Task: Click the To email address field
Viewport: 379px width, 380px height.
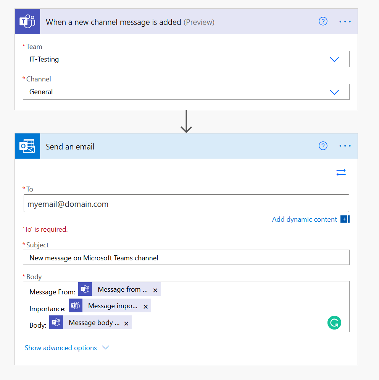Action: click(x=186, y=203)
